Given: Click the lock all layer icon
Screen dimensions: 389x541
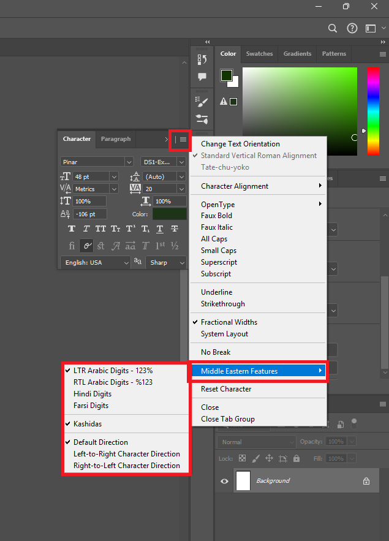Looking at the screenshot, I should pyautogui.click(x=296, y=458).
